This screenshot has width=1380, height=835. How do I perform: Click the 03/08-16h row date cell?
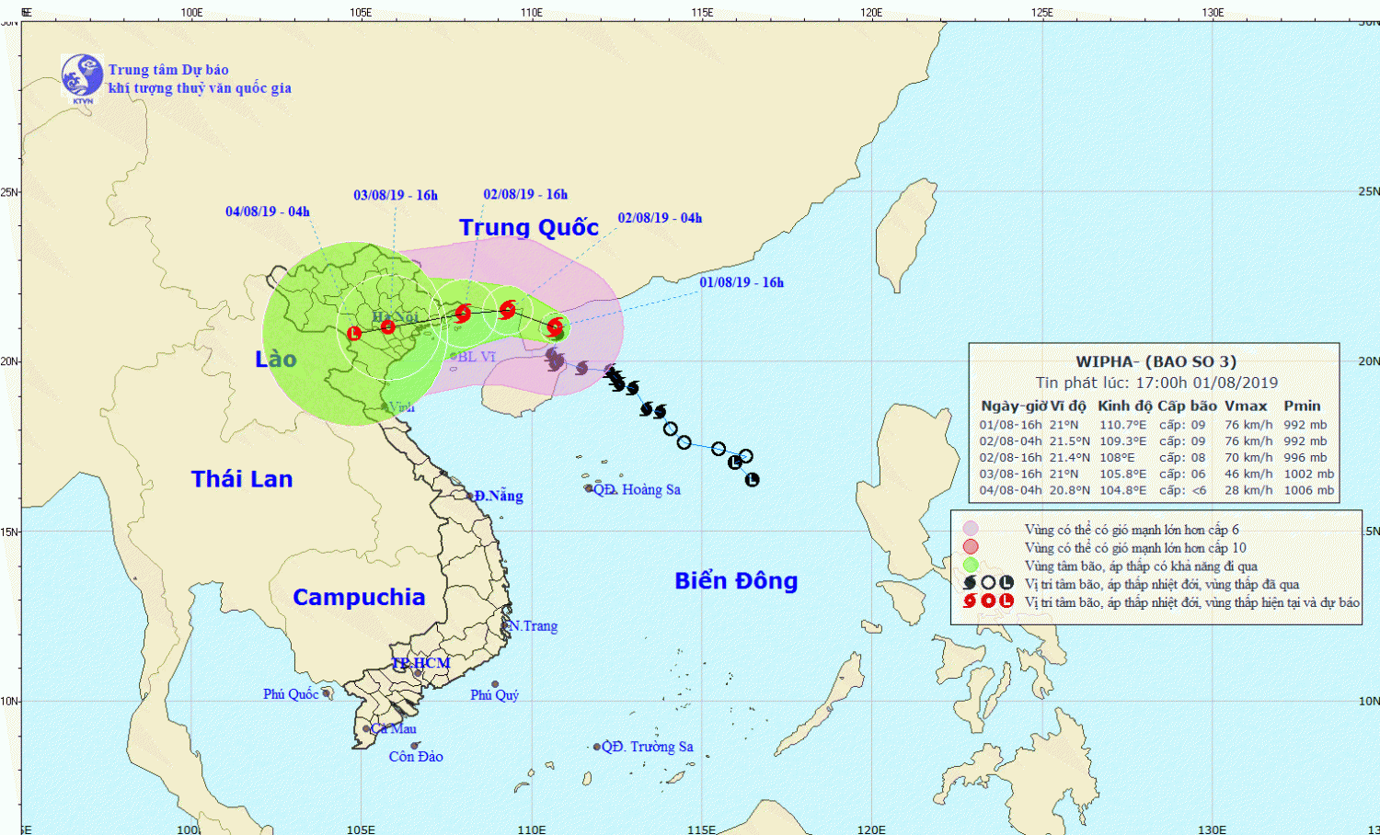pos(1011,474)
